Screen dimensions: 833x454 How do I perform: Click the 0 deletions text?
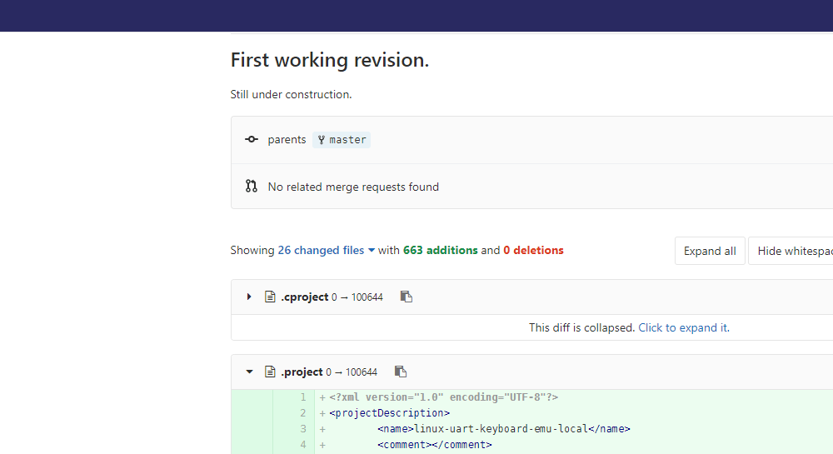pyautogui.click(x=533, y=250)
